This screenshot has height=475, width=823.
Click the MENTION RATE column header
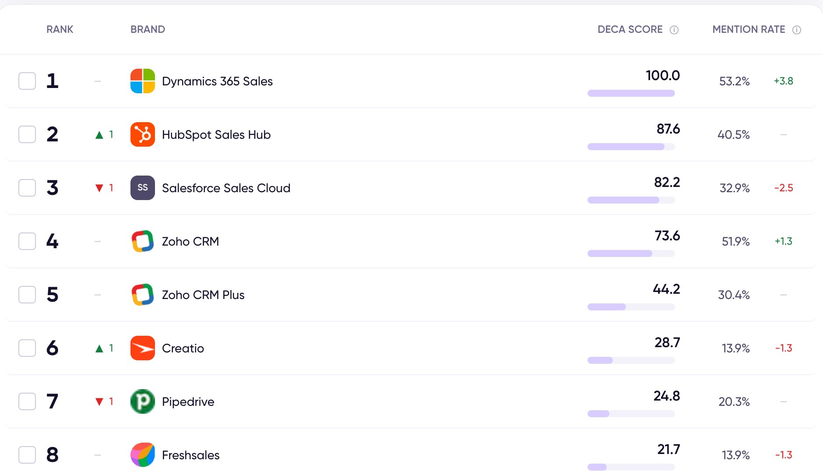click(x=749, y=29)
